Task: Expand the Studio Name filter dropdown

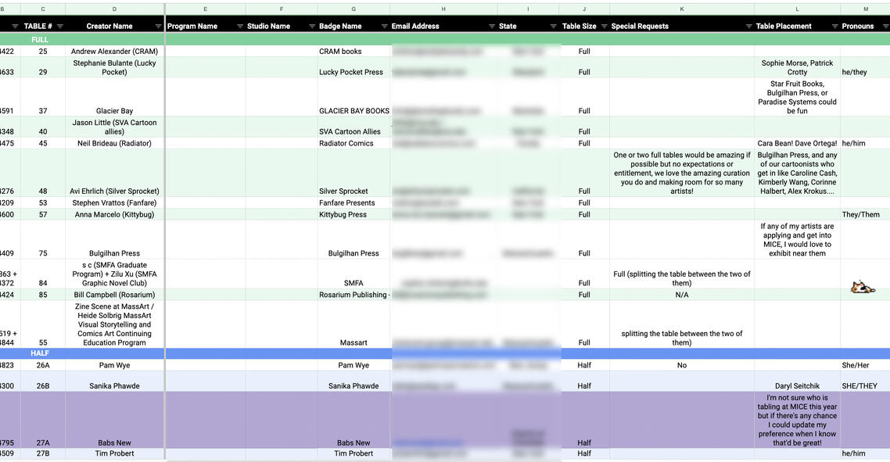Action: coord(311,26)
